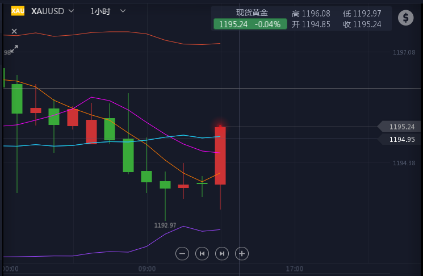Image resolution: width=423 pixels, height=276 pixels.
Task: Click the 1197.08 price axis label
Action: (x=404, y=52)
